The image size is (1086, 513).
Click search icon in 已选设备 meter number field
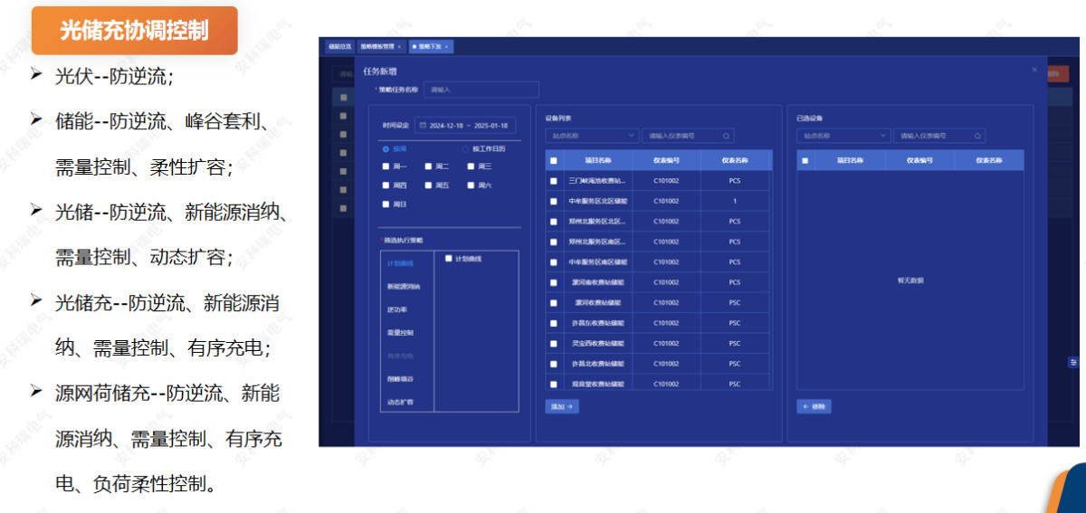pos(977,136)
